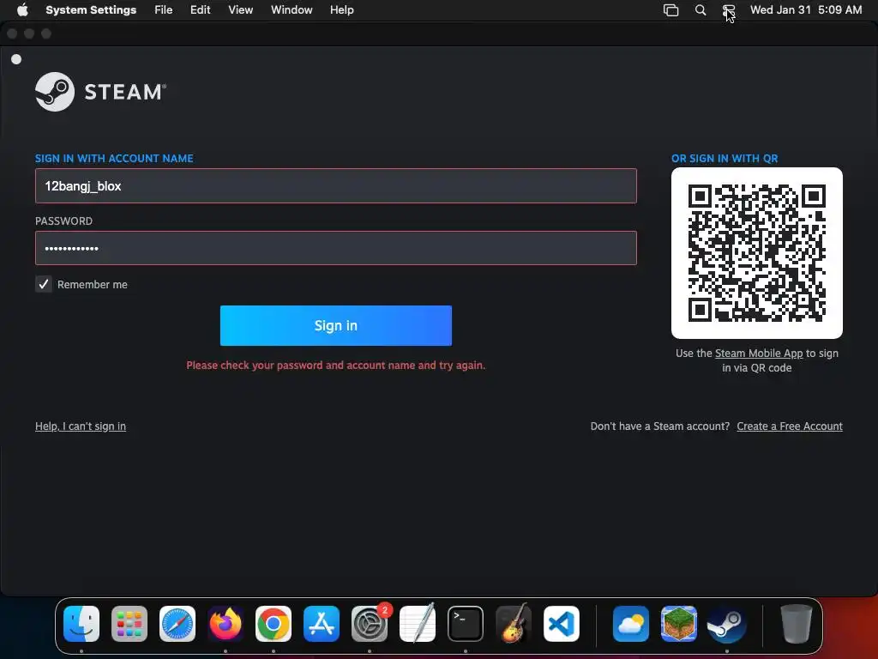This screenshot has width=878, height=659.
Task: Open Finder from the dock
Action: [x=81, y=624]
